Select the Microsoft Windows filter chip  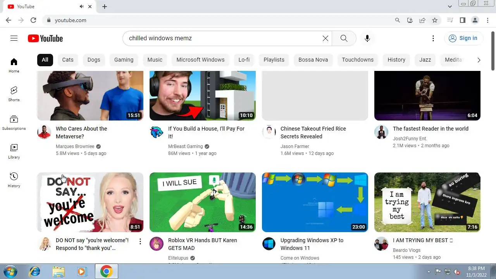point(200,60)
